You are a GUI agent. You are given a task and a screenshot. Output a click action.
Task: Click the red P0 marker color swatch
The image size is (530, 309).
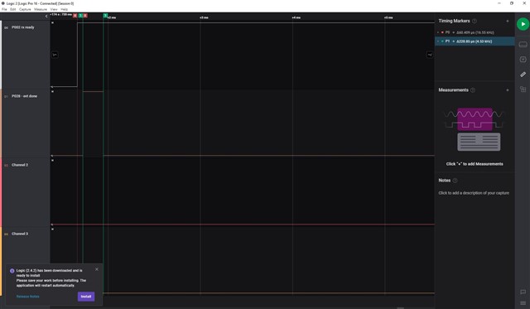[x=442, y=32]
